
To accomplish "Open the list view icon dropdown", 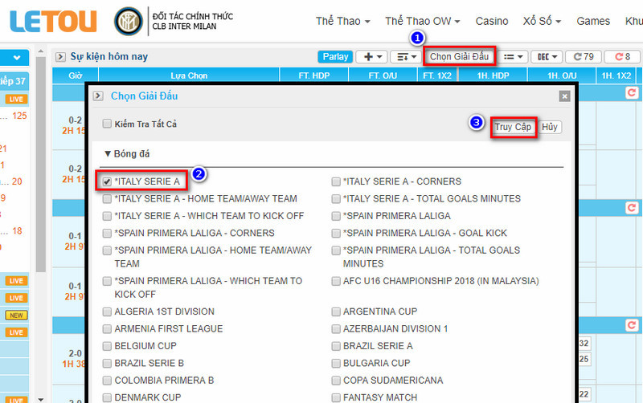I will pyautogui.click(x=513, y=57).
